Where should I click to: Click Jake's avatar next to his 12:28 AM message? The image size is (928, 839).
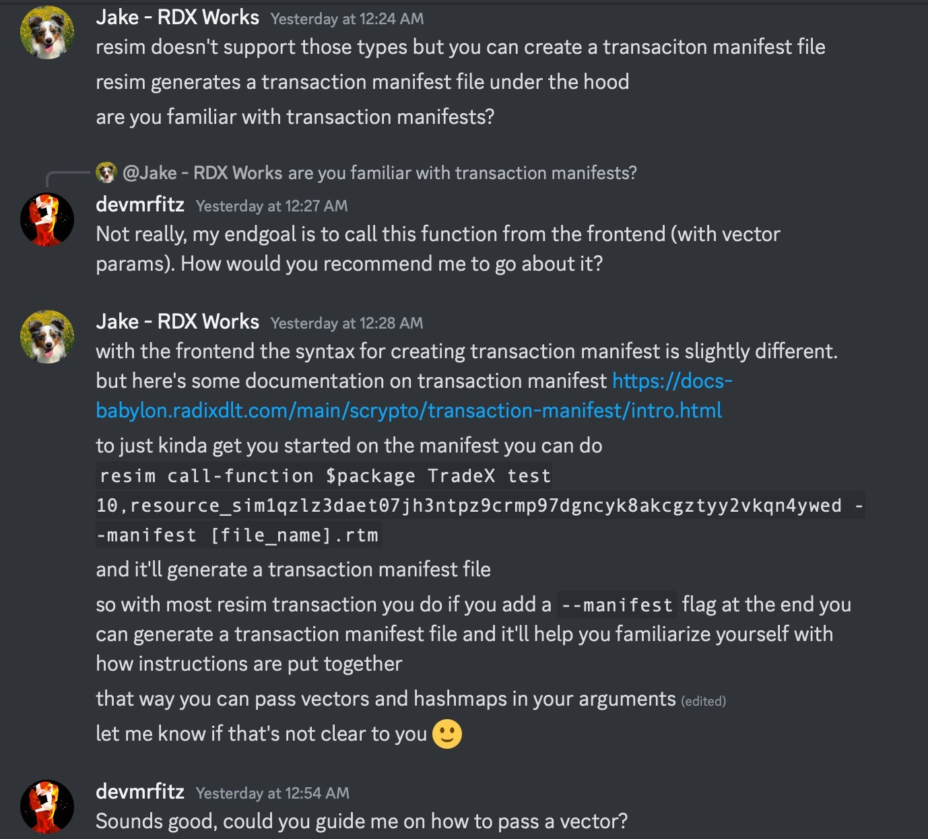(x=47, y=337)
